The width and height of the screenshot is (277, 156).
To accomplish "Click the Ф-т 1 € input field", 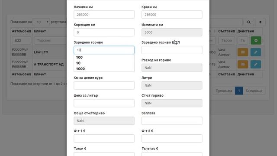I will pos(104,139).
